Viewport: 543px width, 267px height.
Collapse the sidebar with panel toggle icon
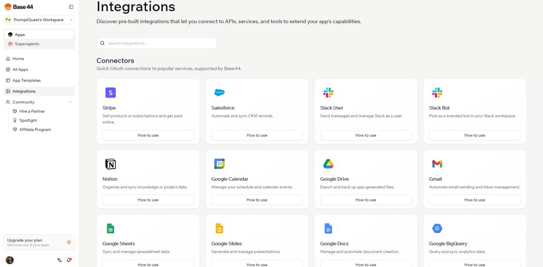(x=71, y=7)
